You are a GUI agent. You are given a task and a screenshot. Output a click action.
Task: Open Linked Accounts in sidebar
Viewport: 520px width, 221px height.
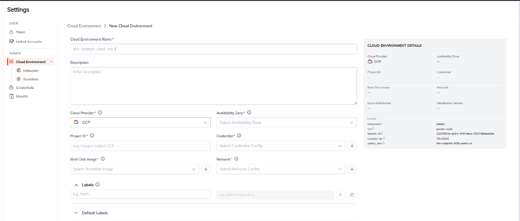[29, 42]
